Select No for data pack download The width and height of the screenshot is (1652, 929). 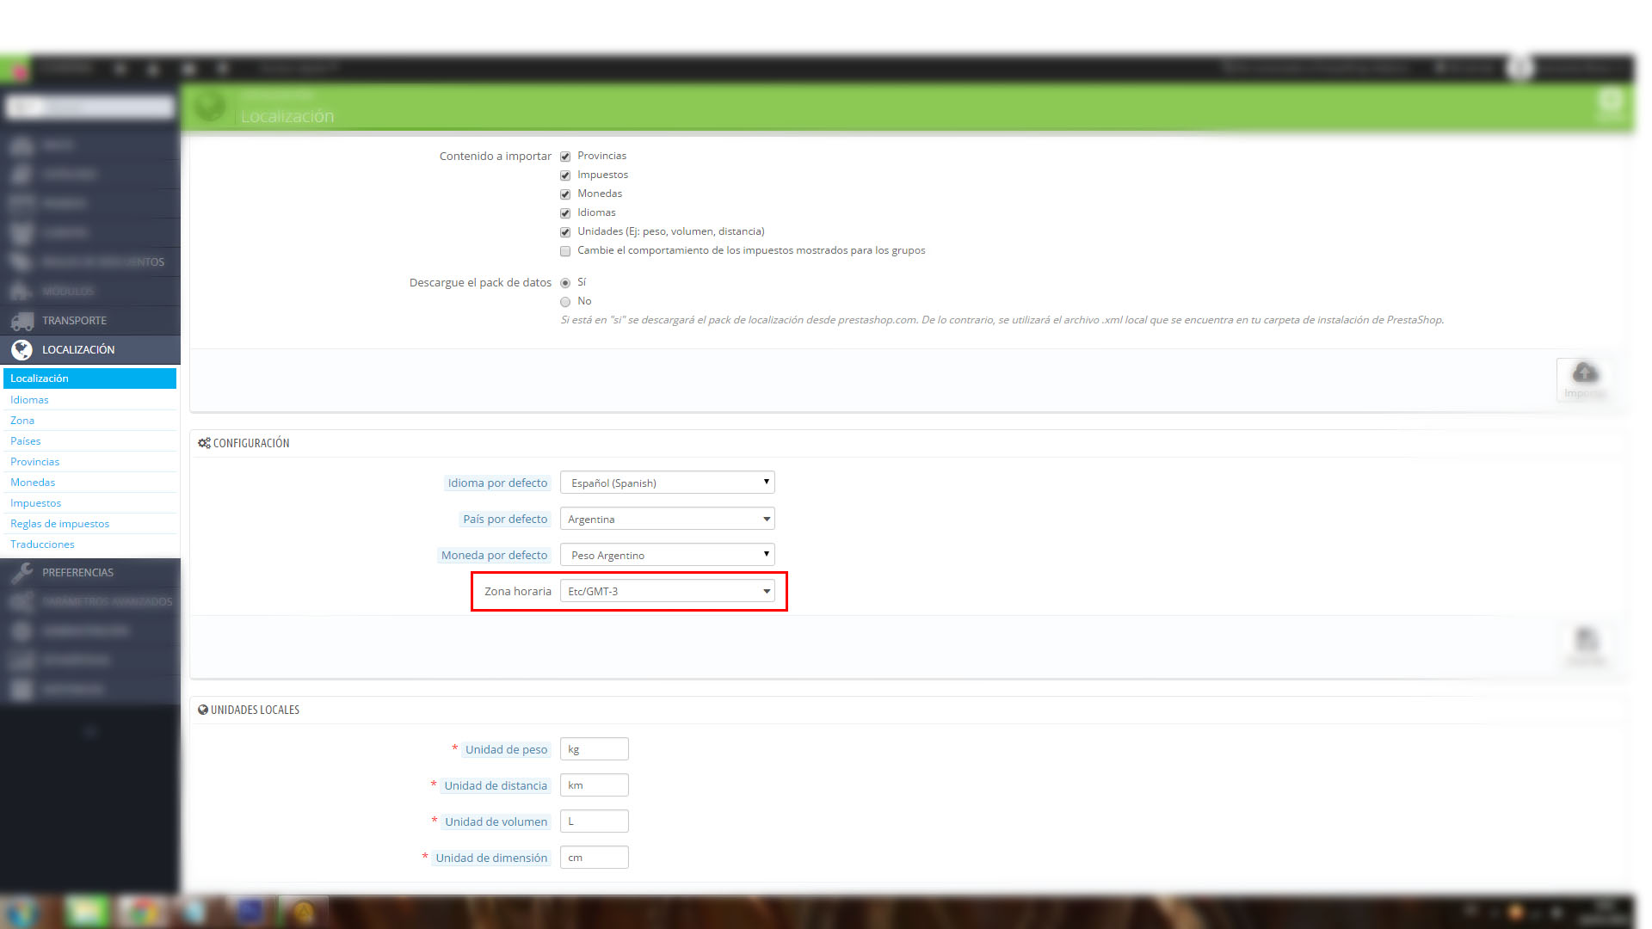(565, 302)
